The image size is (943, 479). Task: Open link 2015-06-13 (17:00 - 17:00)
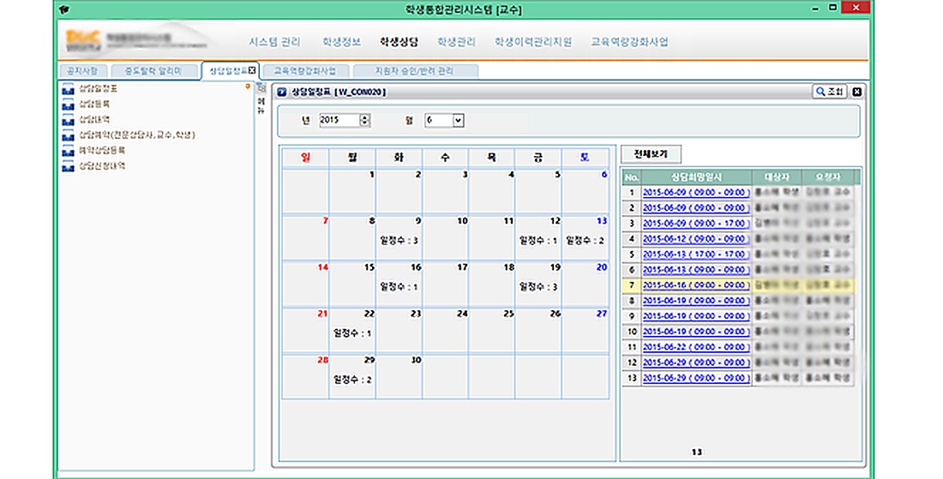tap(696, 254)
